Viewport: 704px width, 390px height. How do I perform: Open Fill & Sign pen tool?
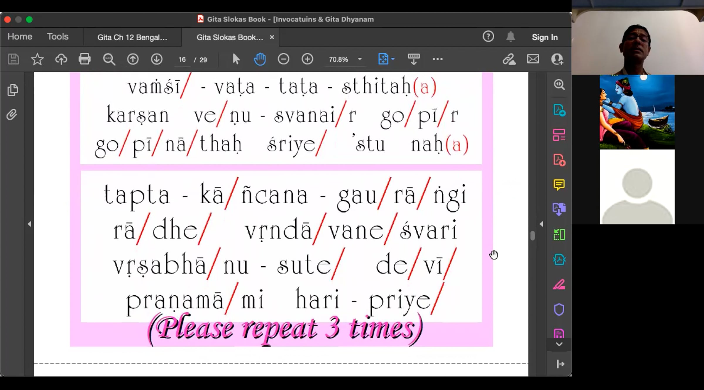559,285
